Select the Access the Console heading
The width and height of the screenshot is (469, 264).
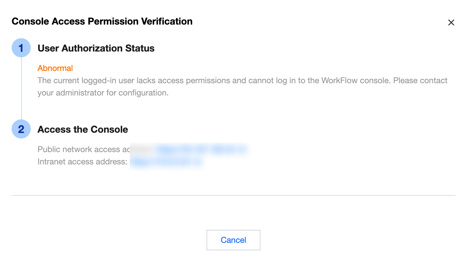[x=83, y=130]
